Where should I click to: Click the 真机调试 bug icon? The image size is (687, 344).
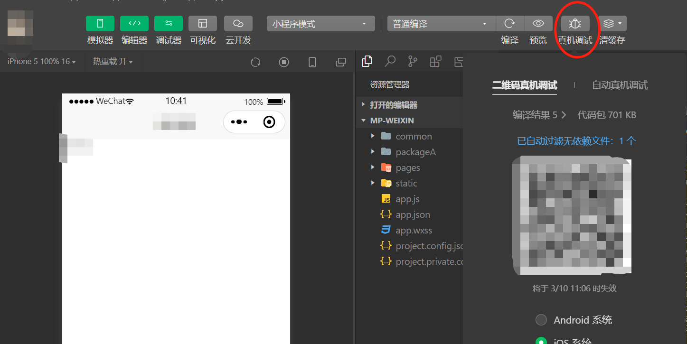[x=575, y=23]
